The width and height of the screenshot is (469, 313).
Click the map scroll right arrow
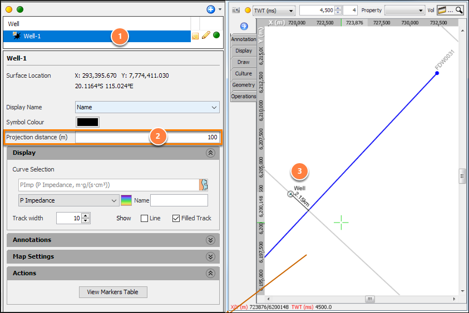[454, 299]
